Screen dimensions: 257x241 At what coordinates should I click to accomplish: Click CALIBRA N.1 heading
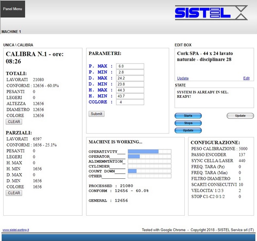coord(35,57)
